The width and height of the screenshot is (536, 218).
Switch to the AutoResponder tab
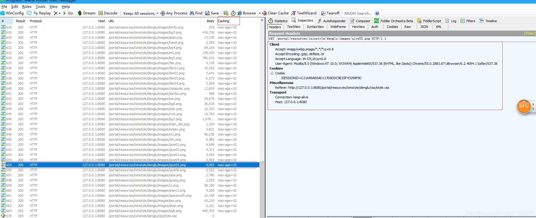click(x=331, y=21)
